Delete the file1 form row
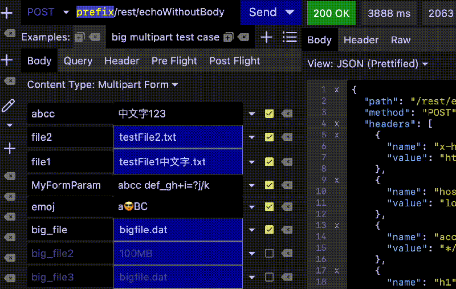Screen dimensions: 456x289 (287, 162)
